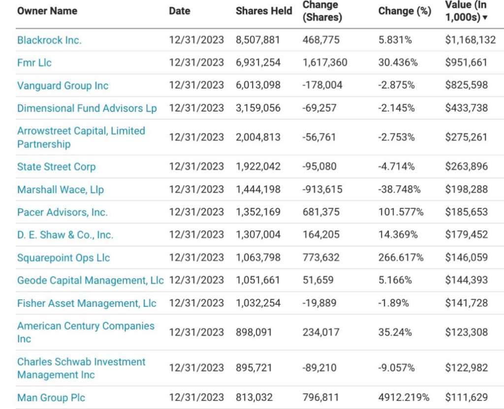This screenshot has height=409, width=504.
Task: Click Marshall Wace, Llp link
Action: 60,189
